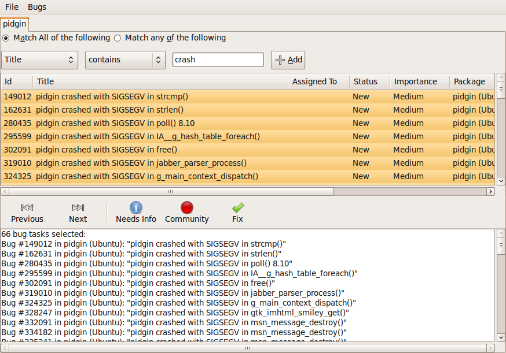506x353 pixels.
Task: Click the Bug #162631 details line
Action: click(141, 254)
